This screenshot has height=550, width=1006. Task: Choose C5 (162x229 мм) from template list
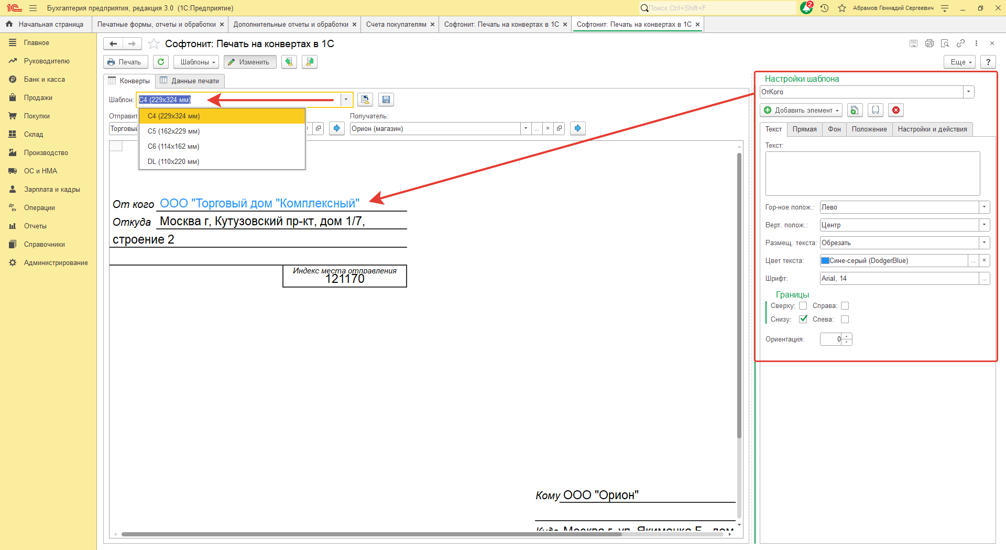point(173,131)
